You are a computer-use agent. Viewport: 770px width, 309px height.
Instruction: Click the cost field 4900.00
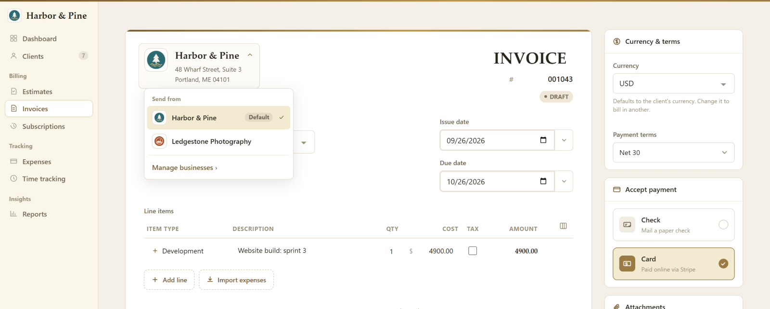(441, 251)
